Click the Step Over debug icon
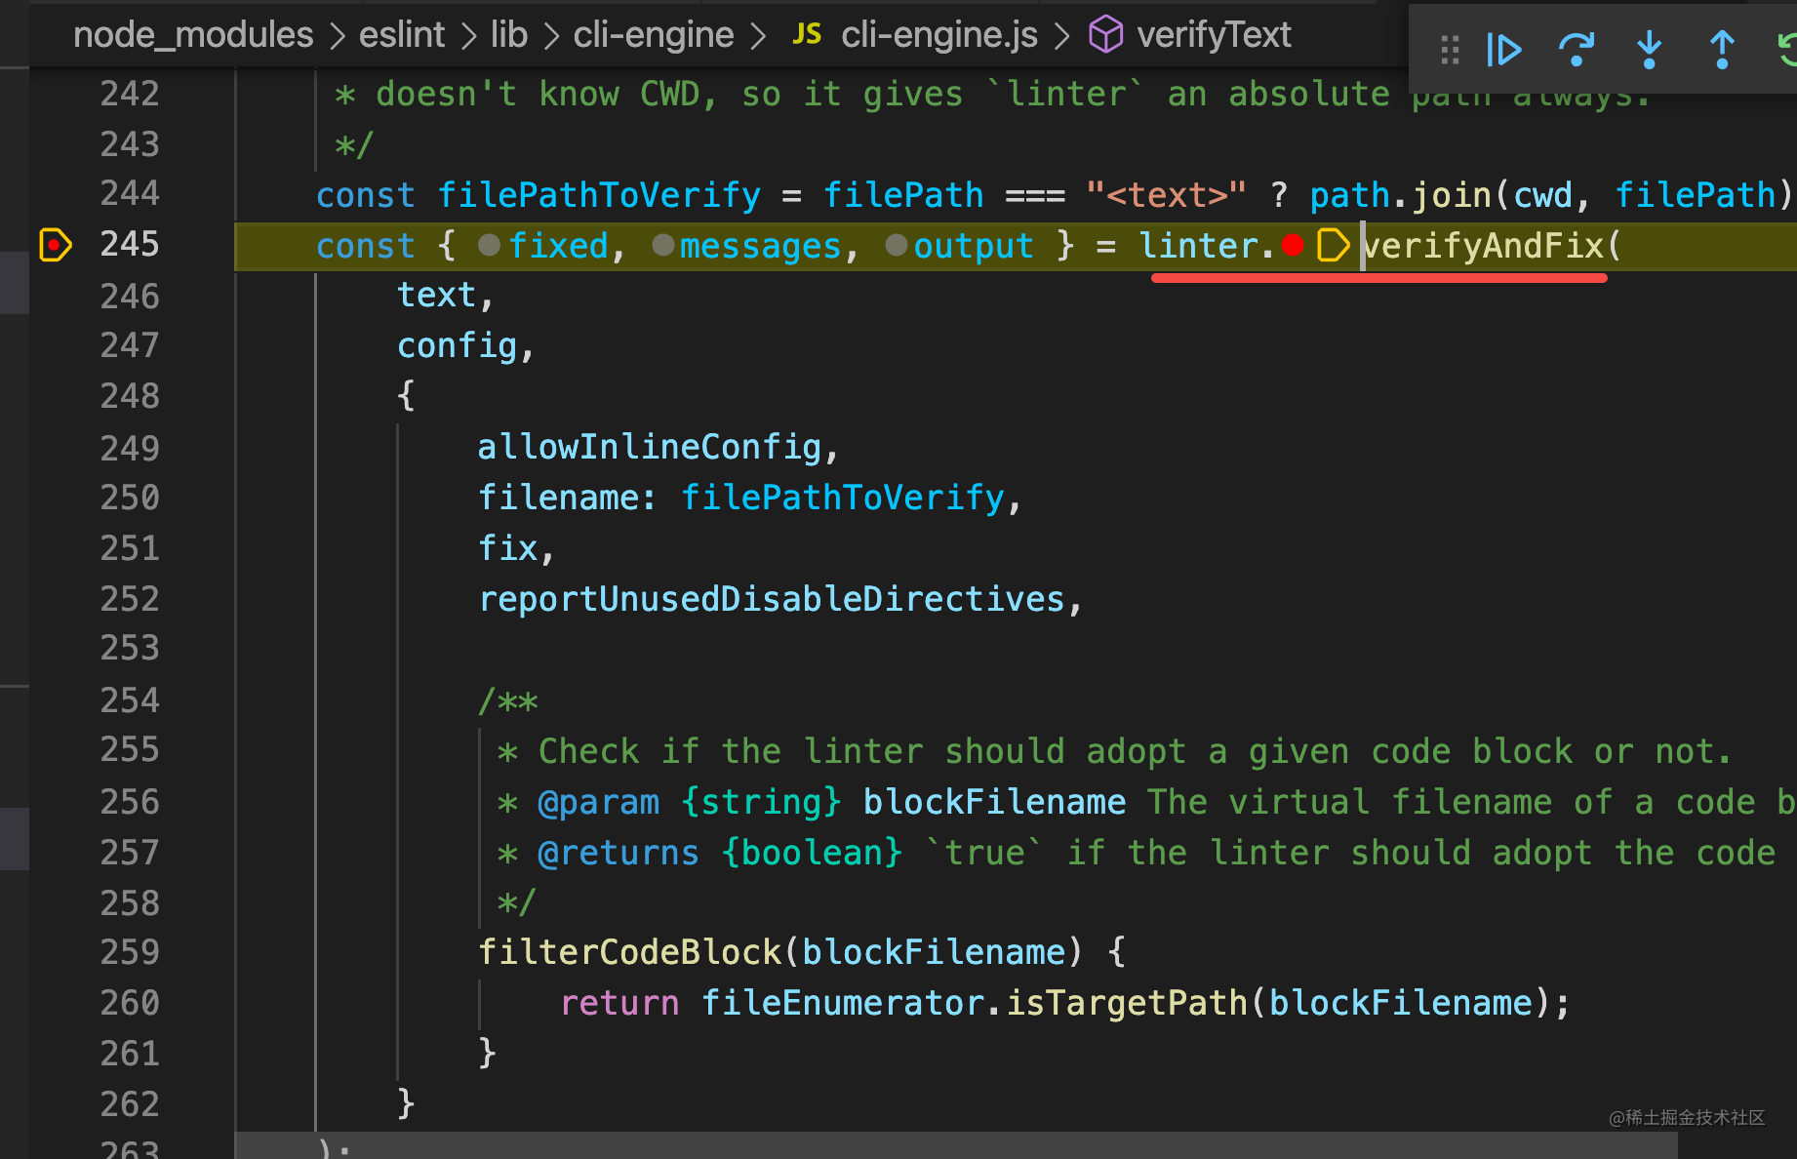Viewport: 1797px width, 1159px height. pos(1577,50)
